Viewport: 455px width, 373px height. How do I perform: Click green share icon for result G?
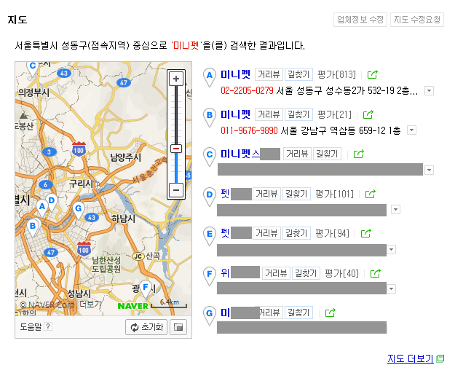(x=331, y=313)
